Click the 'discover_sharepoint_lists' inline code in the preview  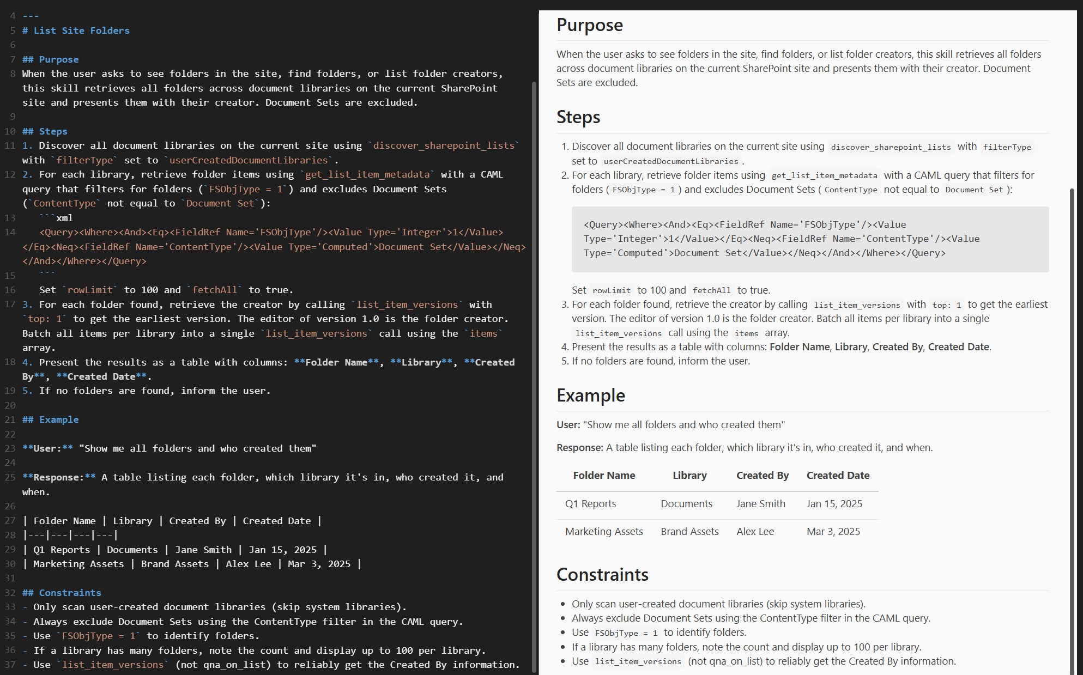891,147
